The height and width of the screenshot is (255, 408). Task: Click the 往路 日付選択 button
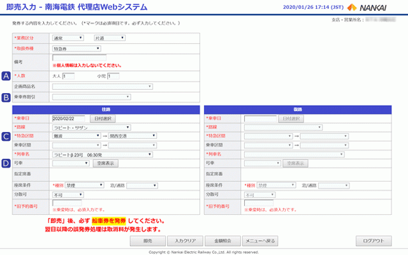click(103, 119)
